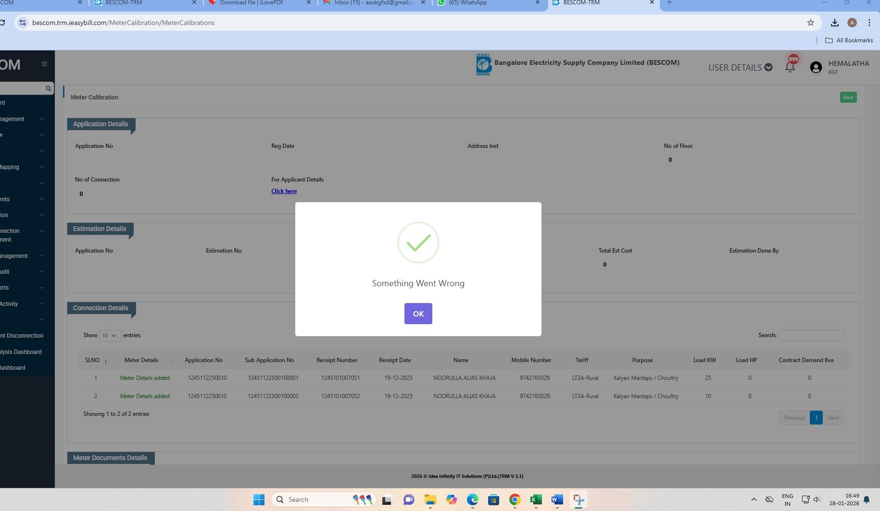880x511 pixels.
Task: Open the All Bookmarks folder
Action: point(849,40)
